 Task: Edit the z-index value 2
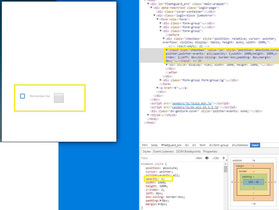point(162,190)
